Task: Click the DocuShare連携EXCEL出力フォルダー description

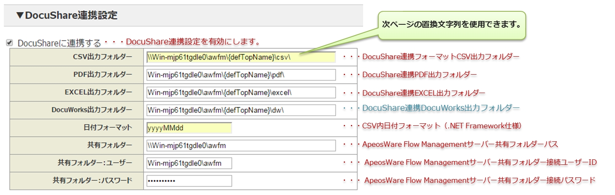Action: click(424, 93)
